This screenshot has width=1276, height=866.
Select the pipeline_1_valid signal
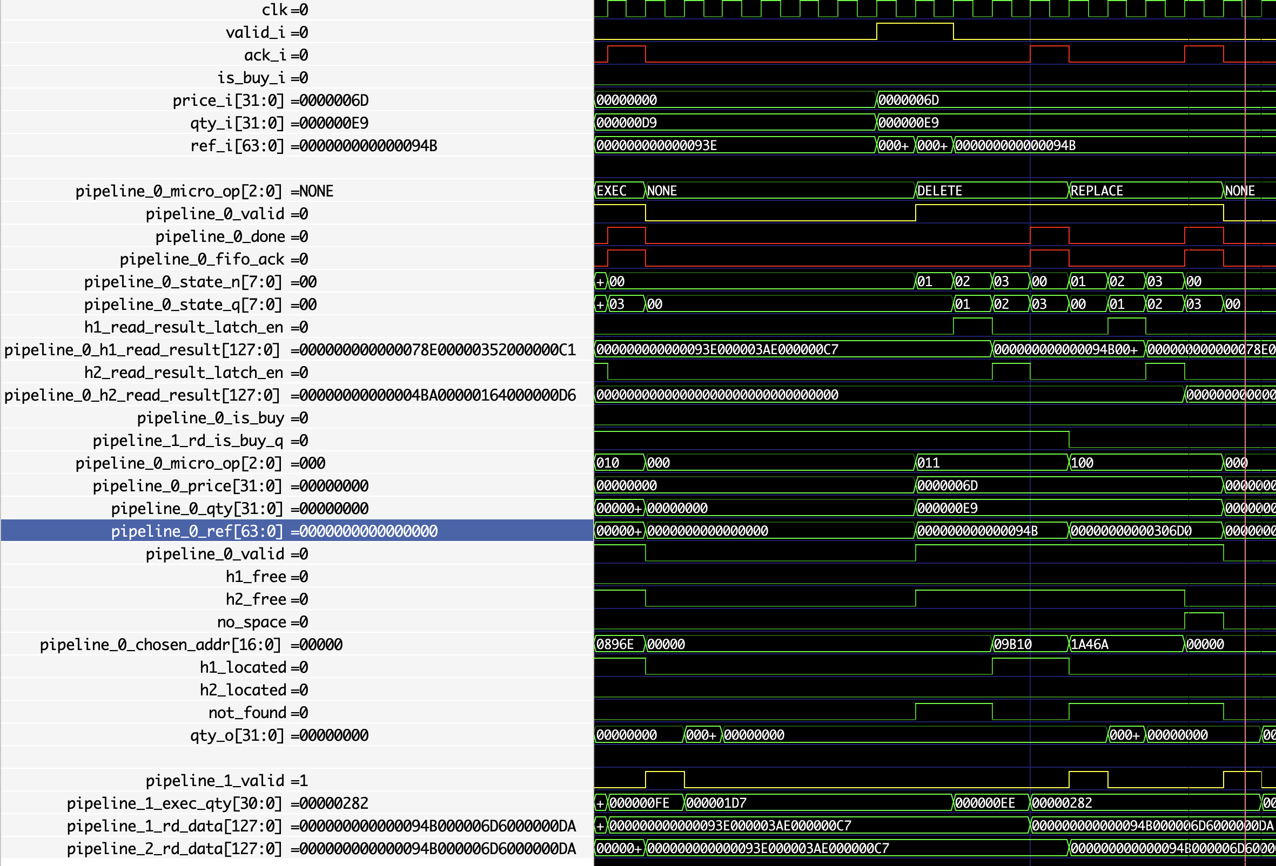click(x=297, y=780)
